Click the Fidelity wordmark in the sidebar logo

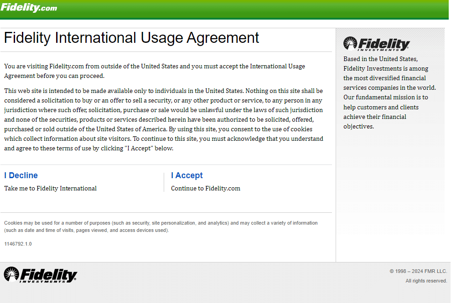click(x=384, y=43)
